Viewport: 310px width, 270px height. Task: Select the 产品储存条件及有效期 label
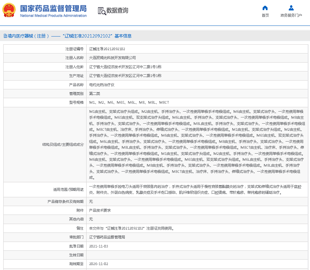pos(65,202)
